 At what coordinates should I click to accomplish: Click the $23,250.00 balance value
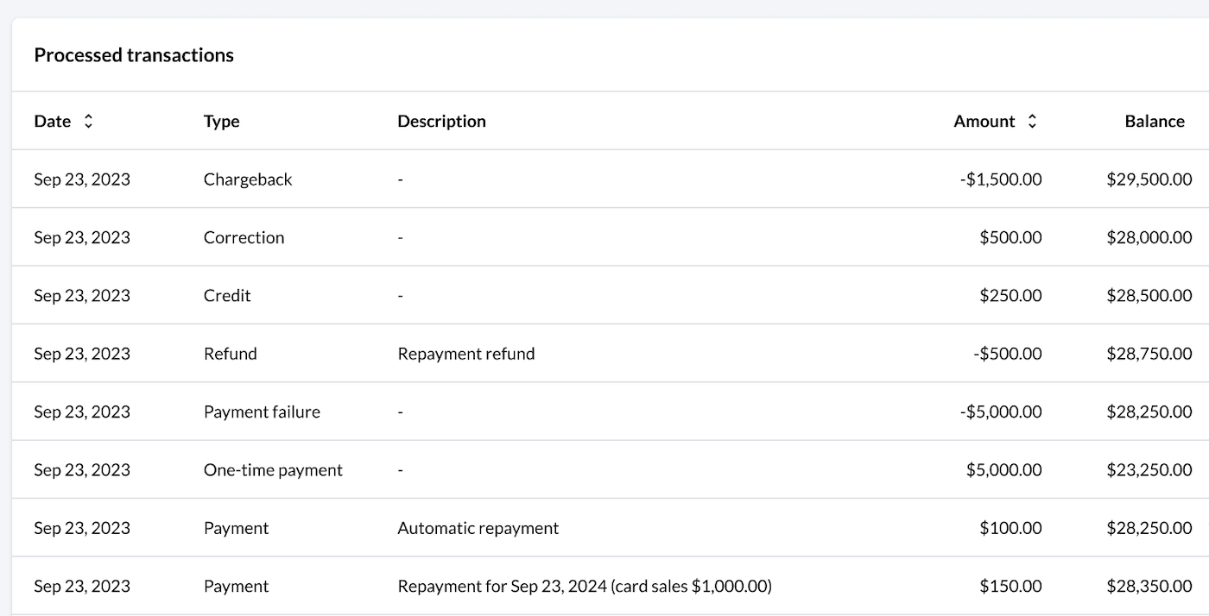tap(1149, 470)
